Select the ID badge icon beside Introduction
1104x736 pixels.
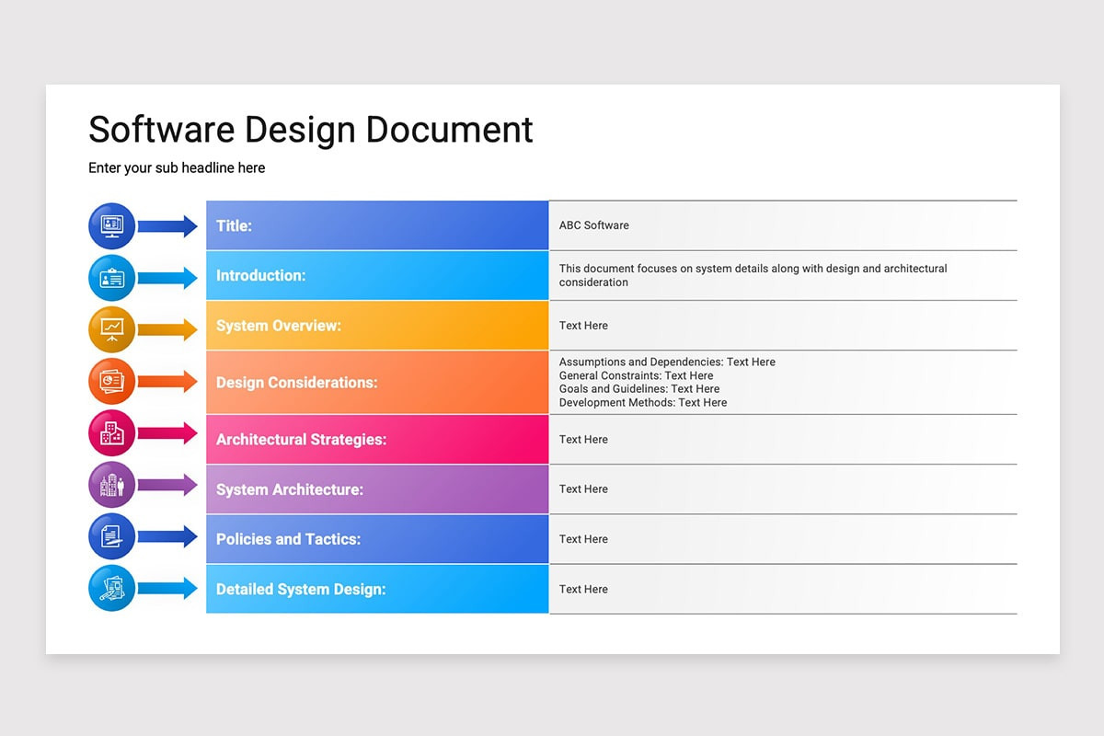click(x=112, y=278)
